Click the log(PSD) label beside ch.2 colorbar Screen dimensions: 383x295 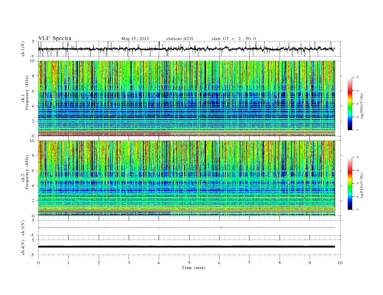[362, 185]
